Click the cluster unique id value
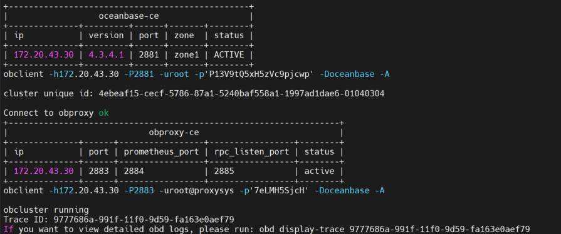Screen dimensions: 561x234 pos(241,94)
